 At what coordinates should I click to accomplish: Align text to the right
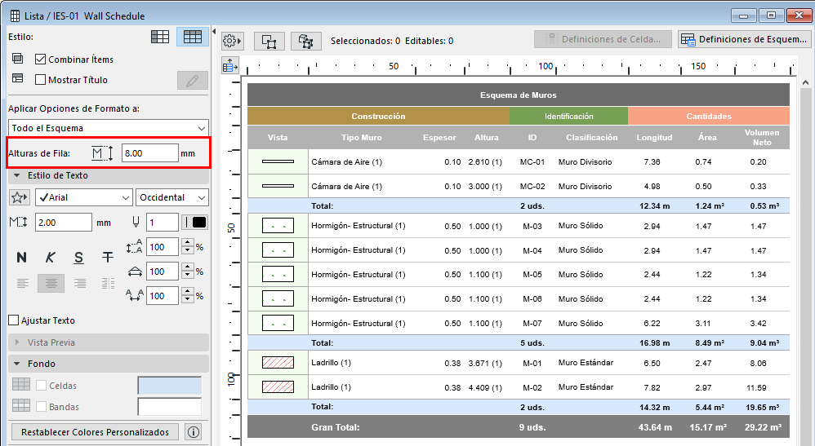(x=79, y=284)
